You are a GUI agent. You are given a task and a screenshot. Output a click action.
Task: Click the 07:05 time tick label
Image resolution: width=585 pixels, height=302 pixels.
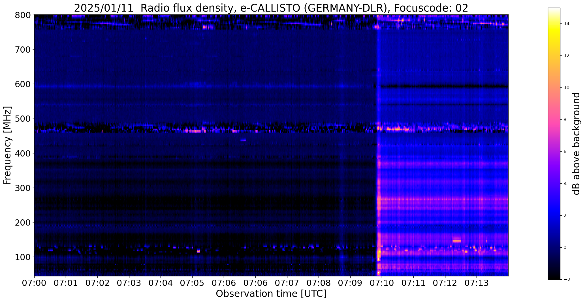(x=192, y=283)
